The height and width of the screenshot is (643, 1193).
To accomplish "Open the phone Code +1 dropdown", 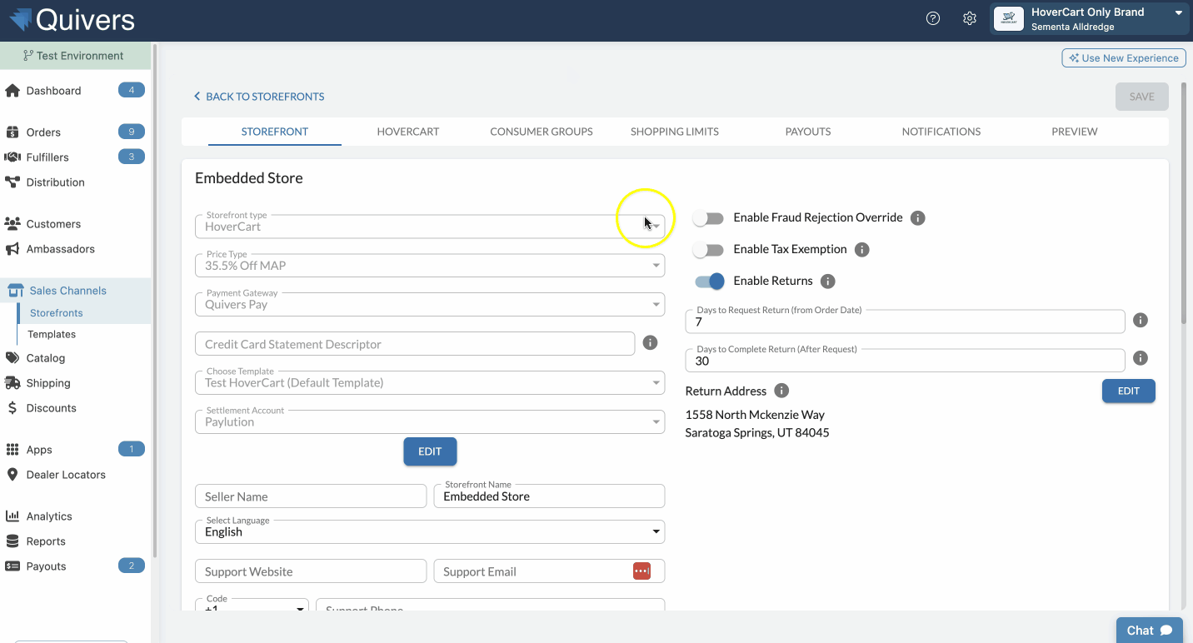I will pos(252,606).
